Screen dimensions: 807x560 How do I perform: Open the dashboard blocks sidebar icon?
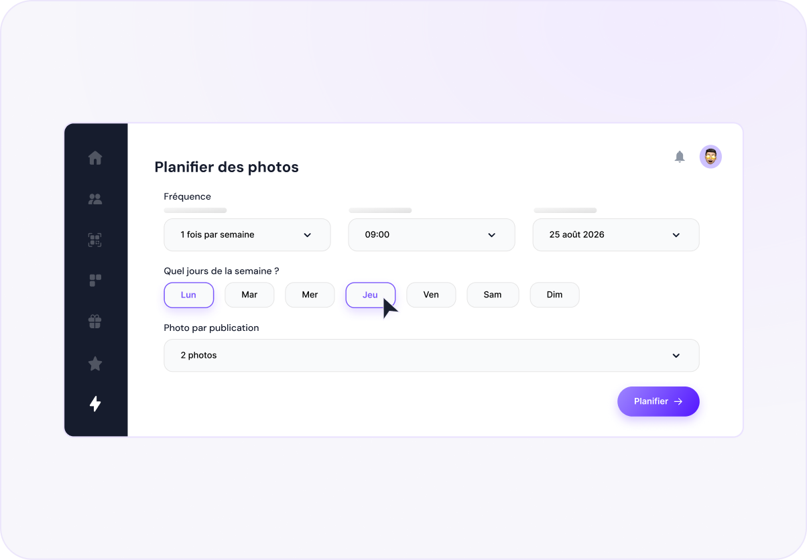pos(95,281)
